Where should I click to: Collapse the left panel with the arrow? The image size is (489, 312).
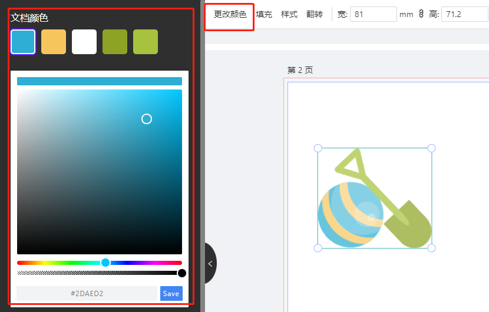click(x=210, y=264)
